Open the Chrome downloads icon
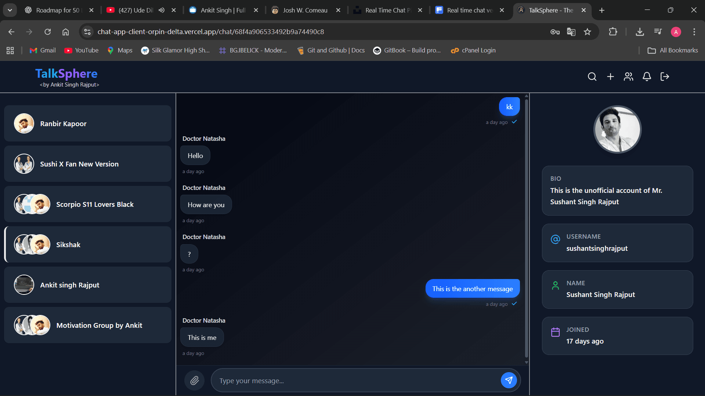The image size is (705, 396). click(x=640, y=32)
